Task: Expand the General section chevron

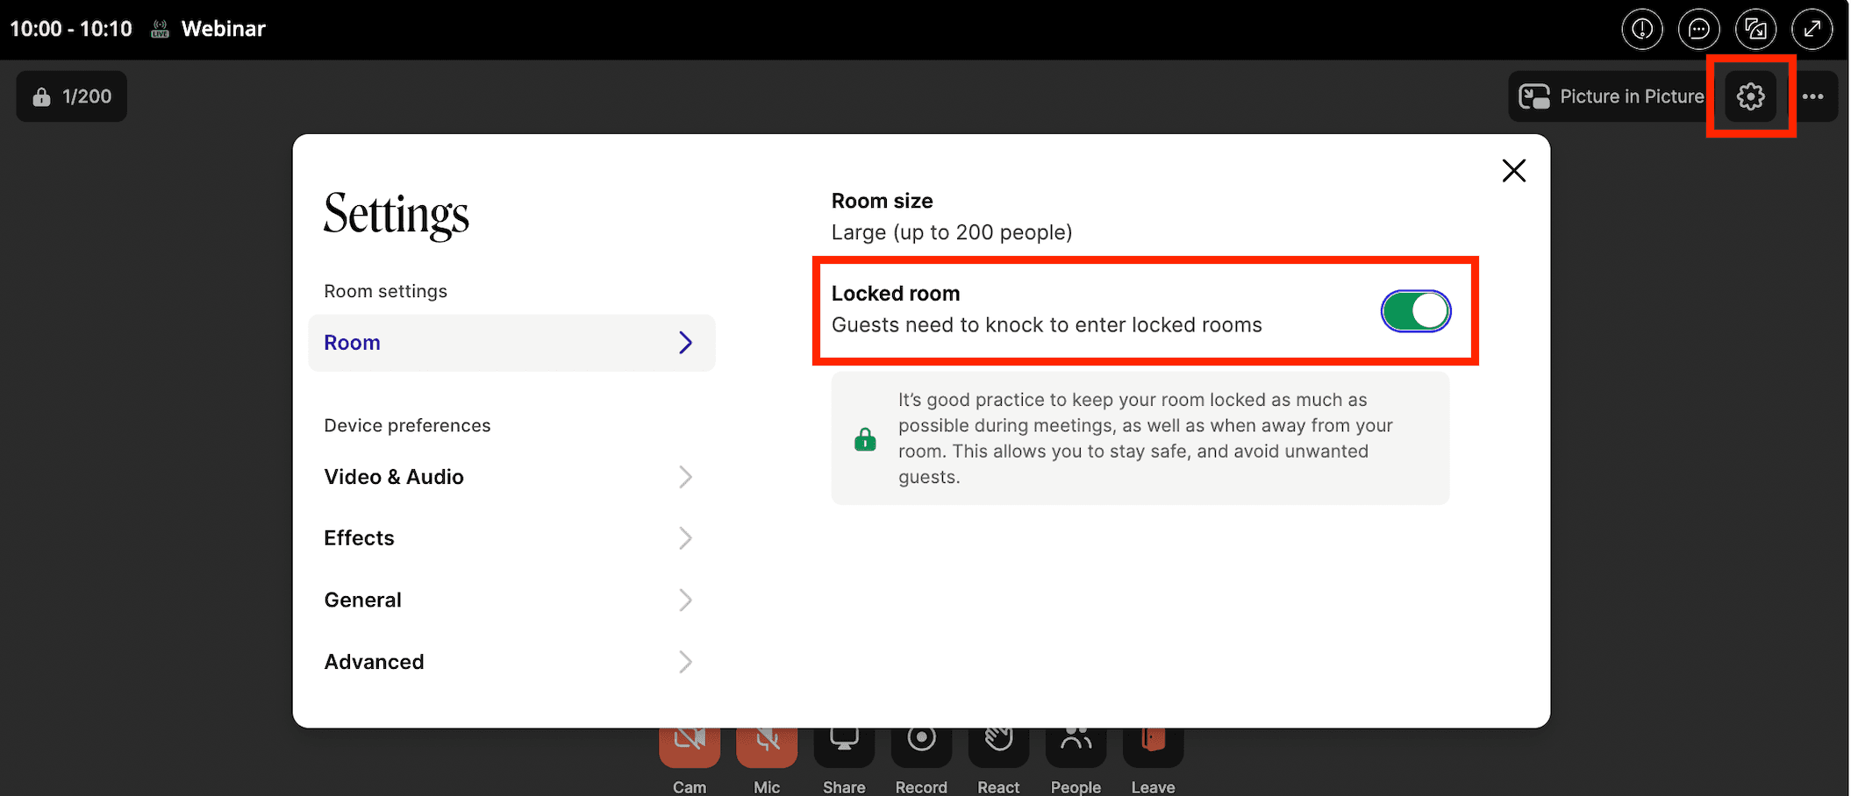Action: pyautogui.click(x=685, y=601)
